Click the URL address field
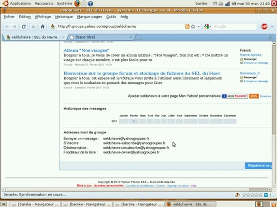Image resolution: width=277 pixels, height=207 pixels. pyautogui.click(x=120, y=26)
